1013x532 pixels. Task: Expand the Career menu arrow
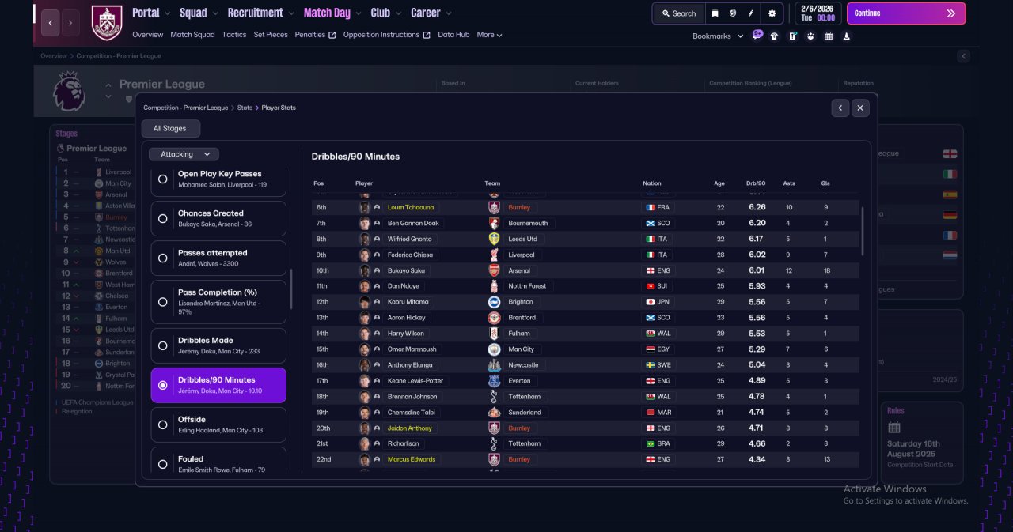coord(449,13)
